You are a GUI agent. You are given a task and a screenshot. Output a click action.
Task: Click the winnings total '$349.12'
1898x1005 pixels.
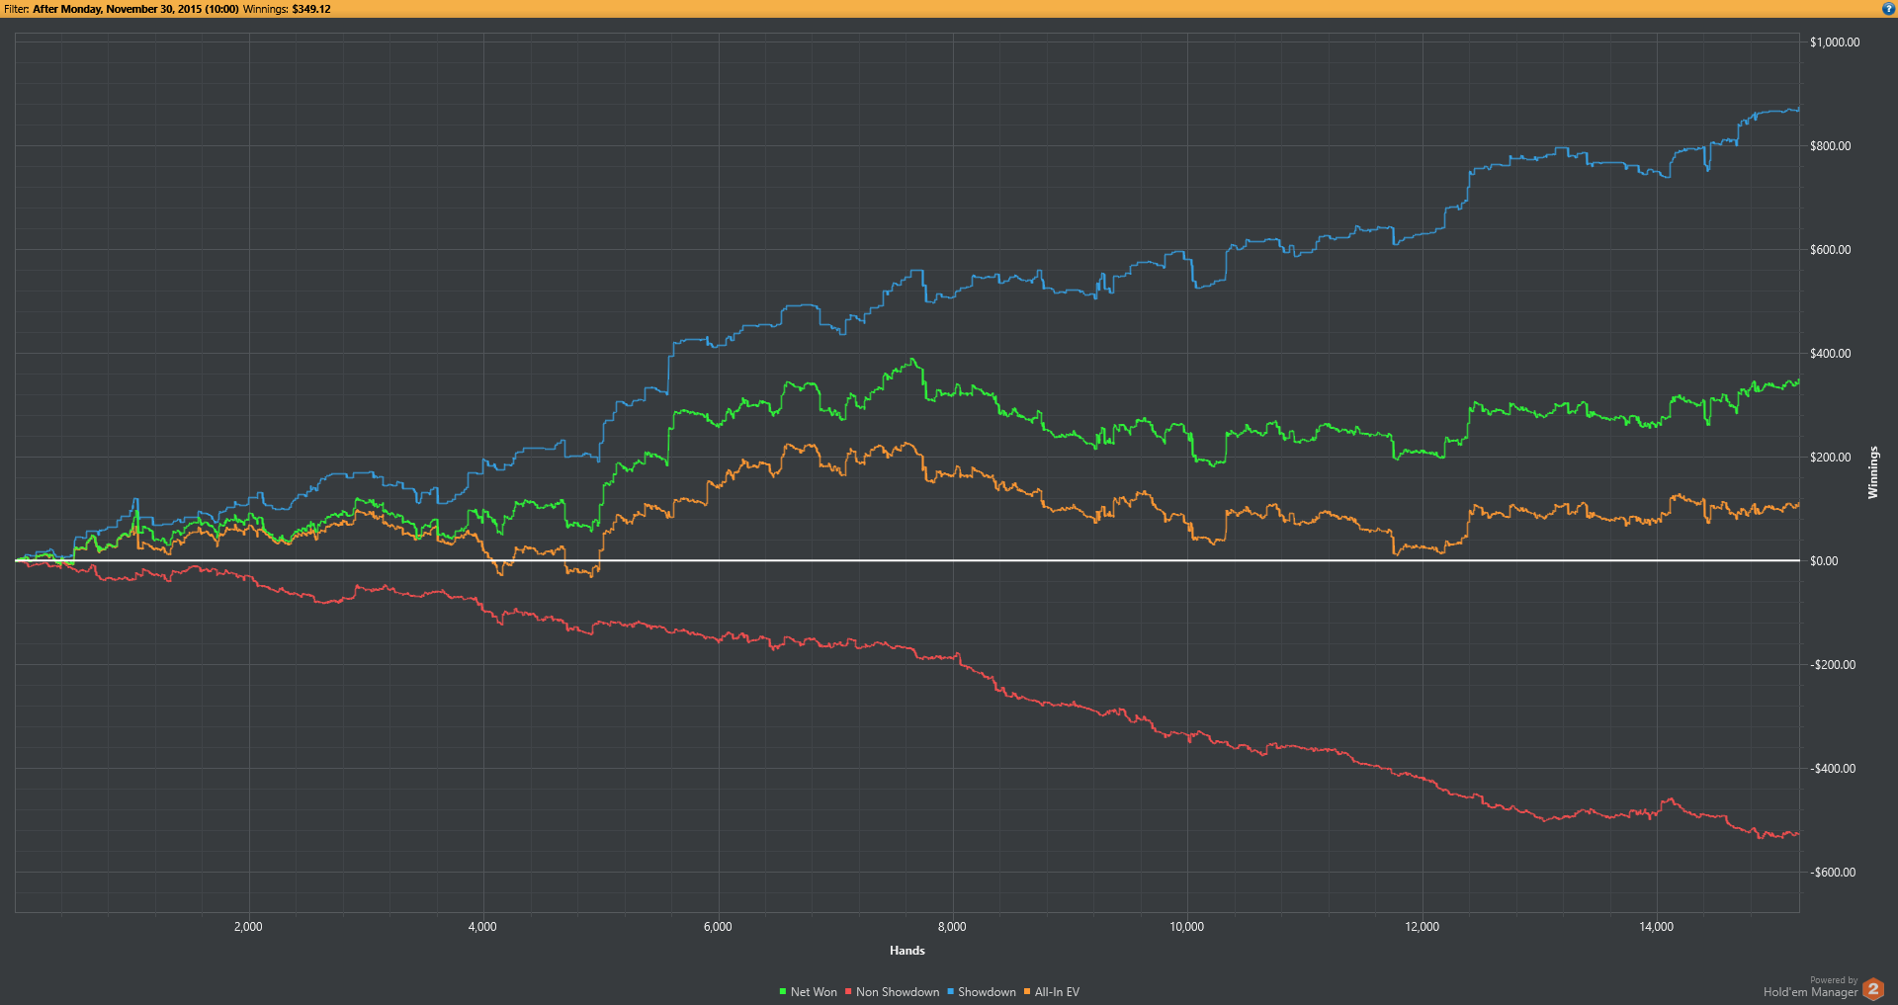pos(311,9)
